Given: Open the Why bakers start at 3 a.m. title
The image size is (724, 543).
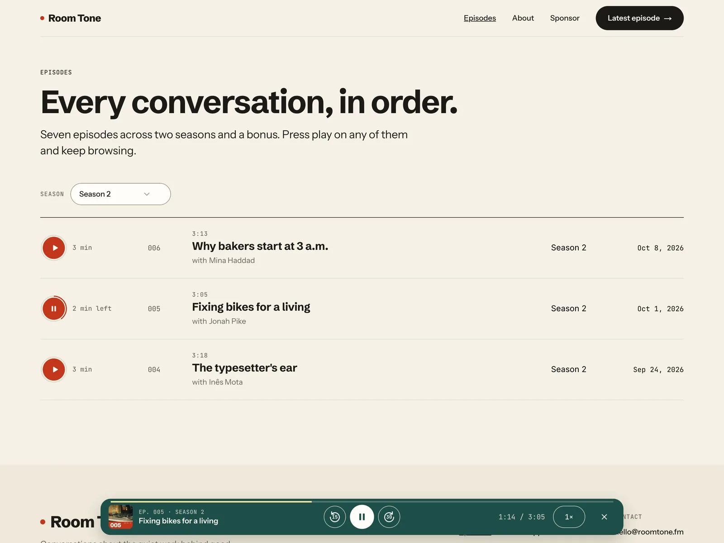Looking at the screenshot, I should pyautogui.click(x=260, y=246).
